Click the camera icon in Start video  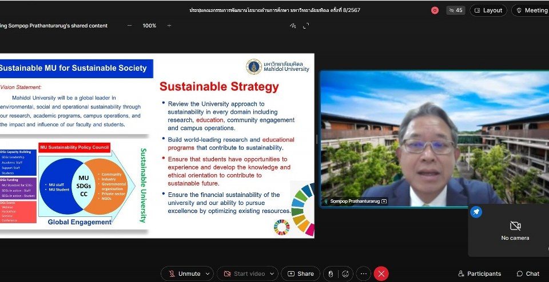click(227, 273)
